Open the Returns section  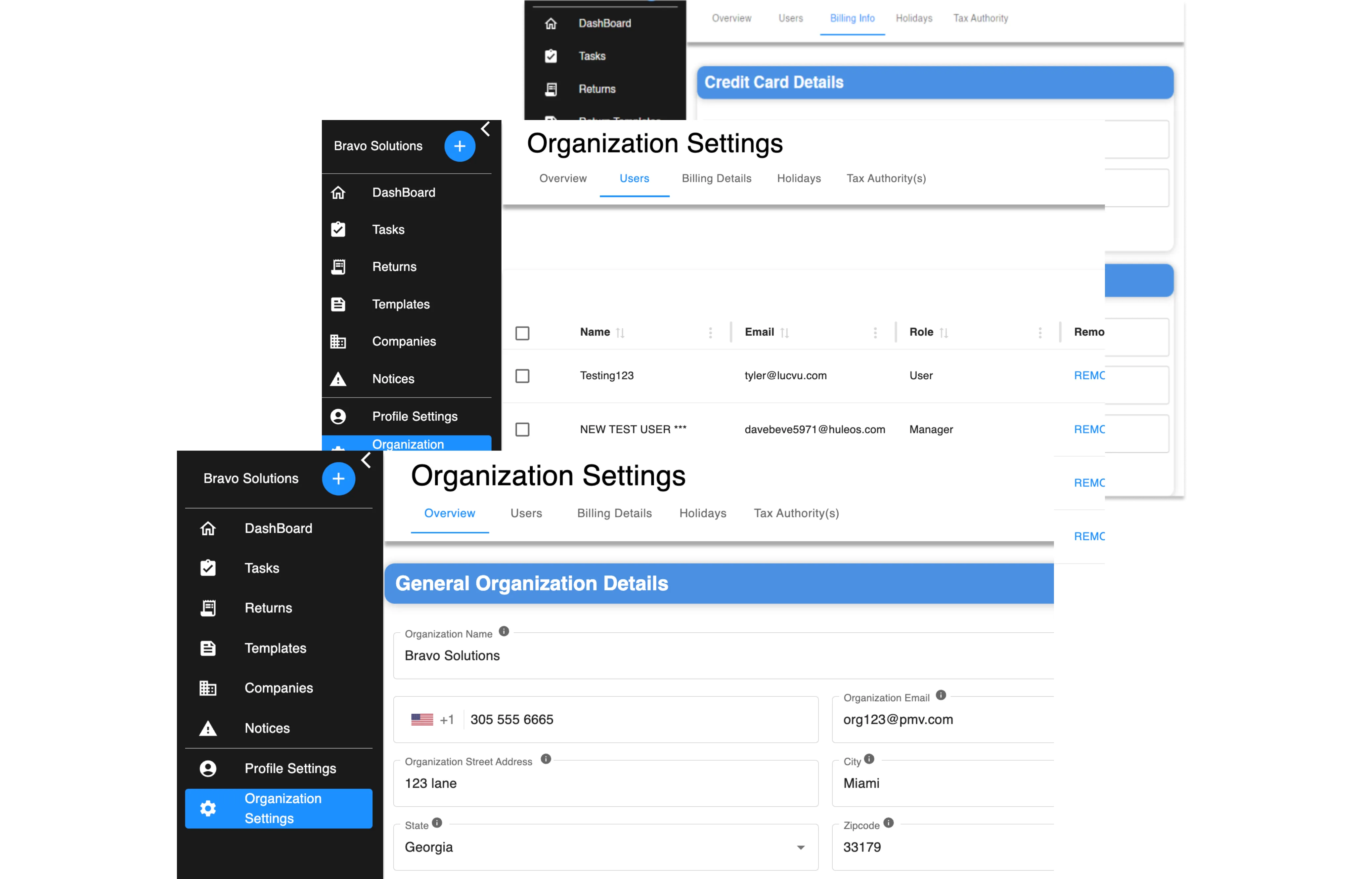(268, 607)
